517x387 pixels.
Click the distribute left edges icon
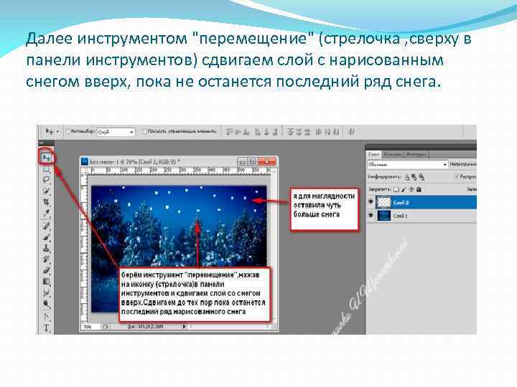(x=319, y=132)
